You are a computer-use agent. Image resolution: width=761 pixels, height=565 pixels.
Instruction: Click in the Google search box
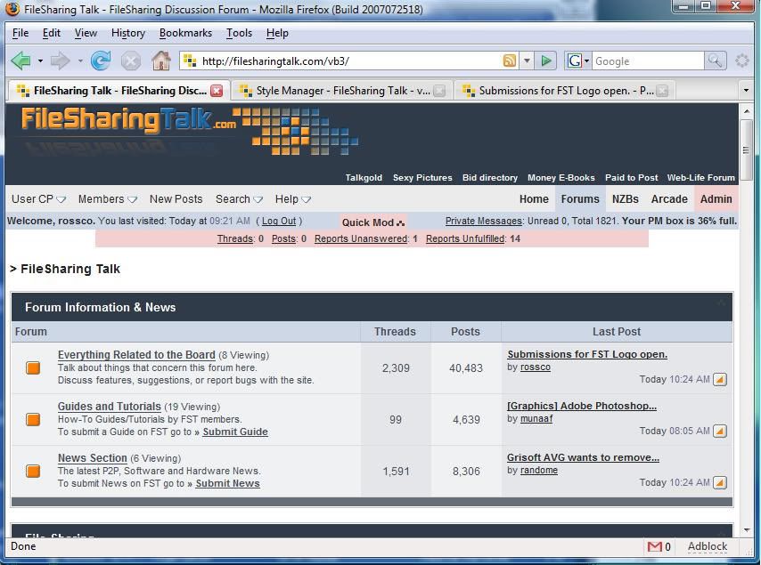[x=648, y=61]
